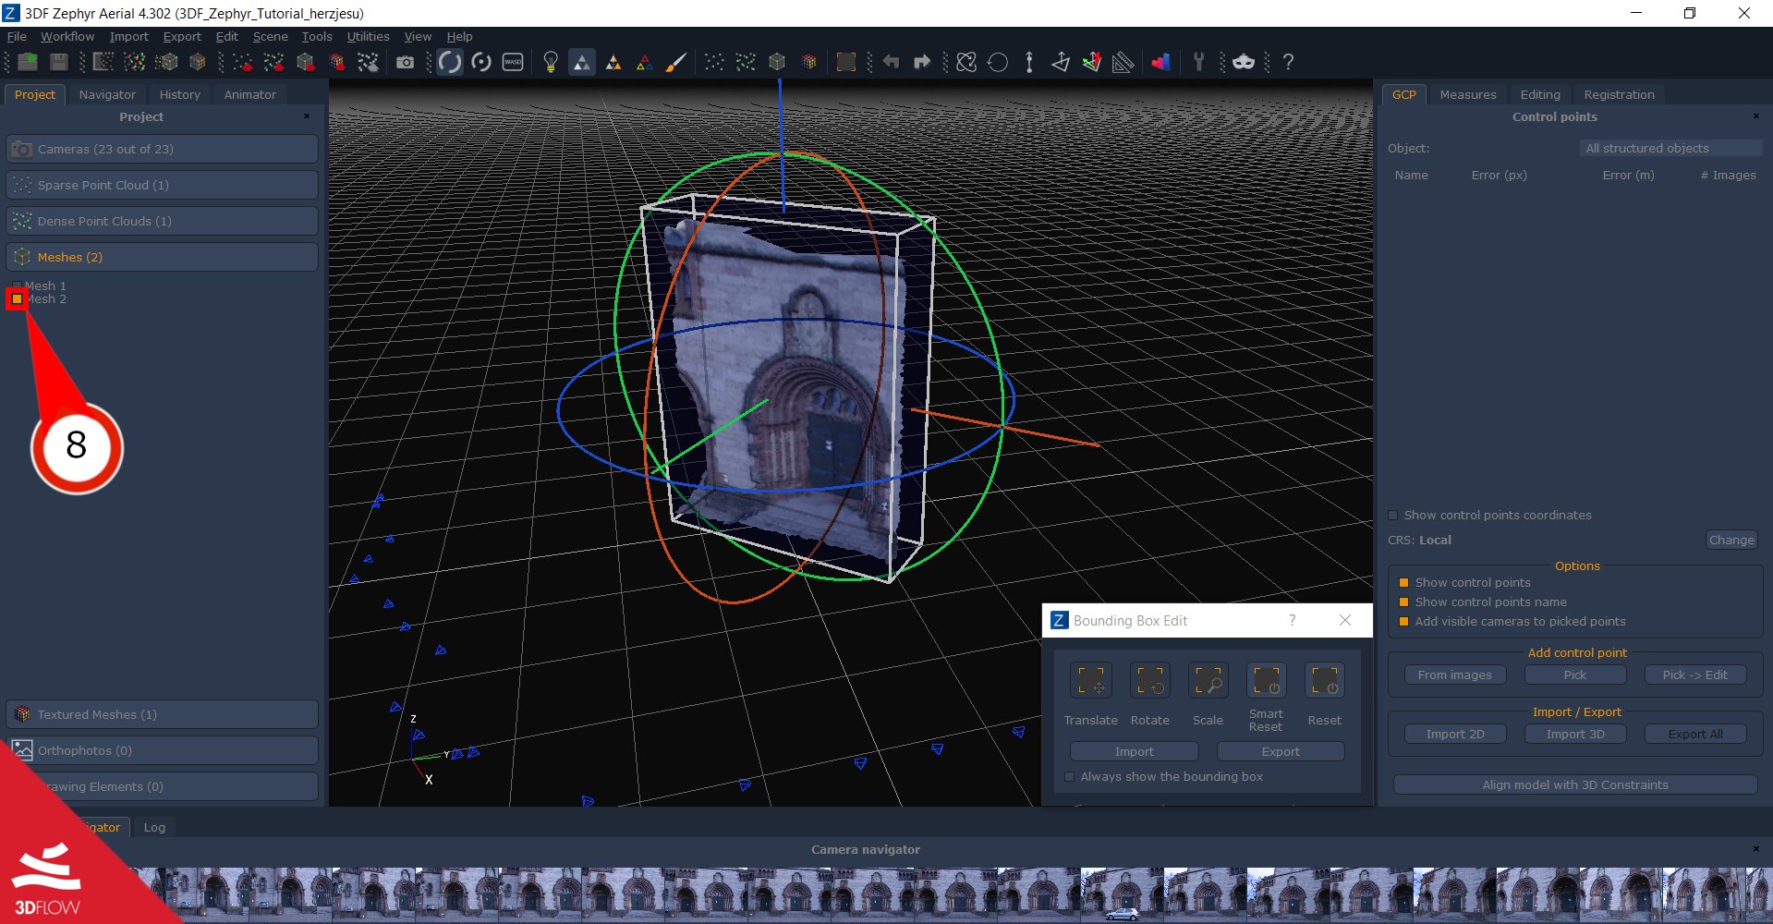Viewport: 1773px width, 924px height.
Task: Select the WASD navigation mode icon
Action: (x=513, y=62)
